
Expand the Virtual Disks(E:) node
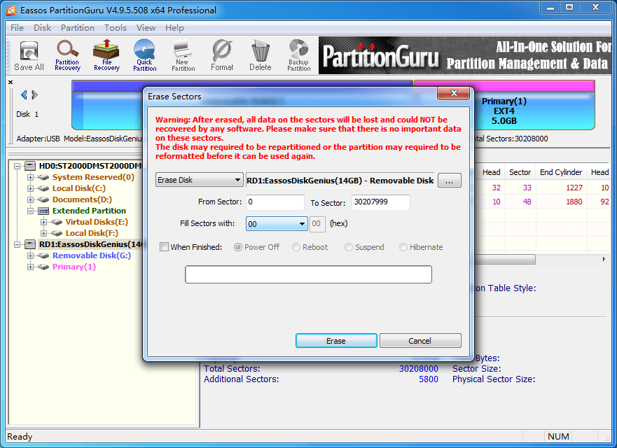(x=43, y=222)
